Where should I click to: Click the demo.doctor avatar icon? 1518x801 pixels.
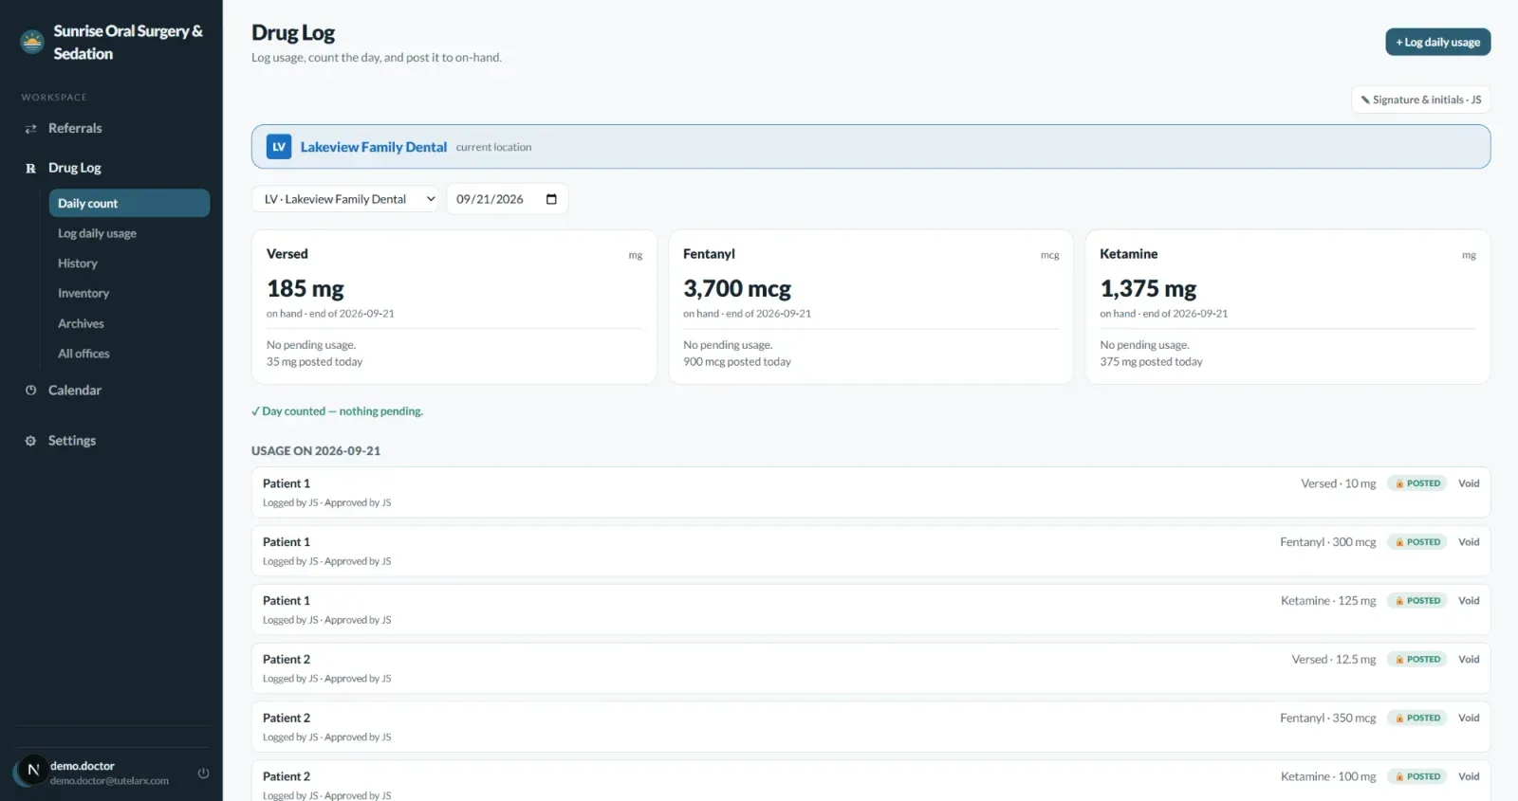point(33,771)
